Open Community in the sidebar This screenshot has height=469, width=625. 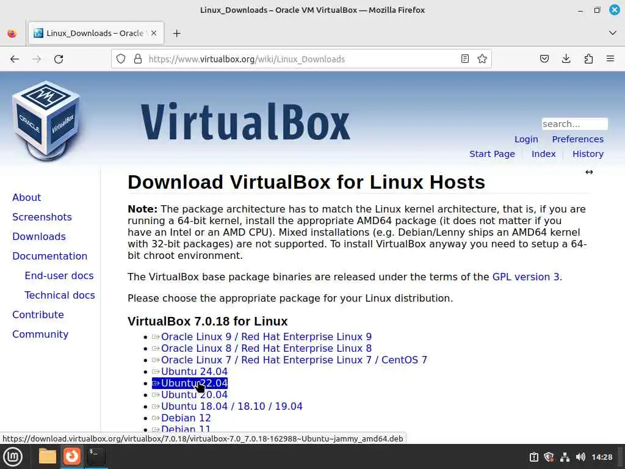click(x=40, y=334)
